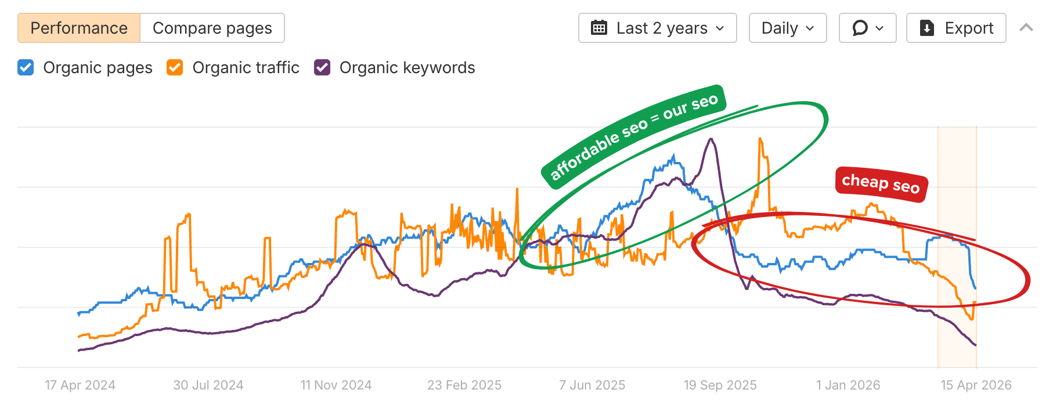This screenshot has width=1053, height=411.
Task: Click the speech bubble annotations icon
Action: [x=859, y=27]
